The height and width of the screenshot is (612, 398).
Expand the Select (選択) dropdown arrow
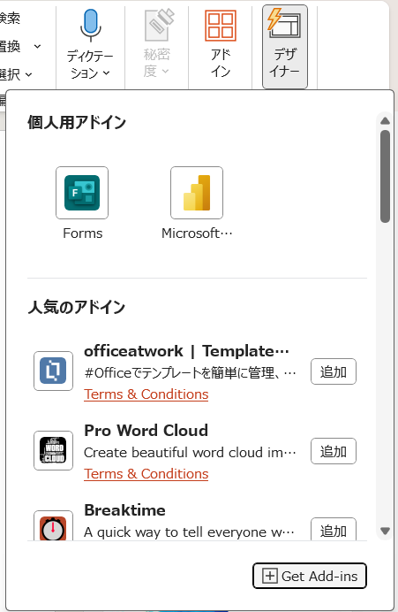pyautogui.click(x=28, y=74)
